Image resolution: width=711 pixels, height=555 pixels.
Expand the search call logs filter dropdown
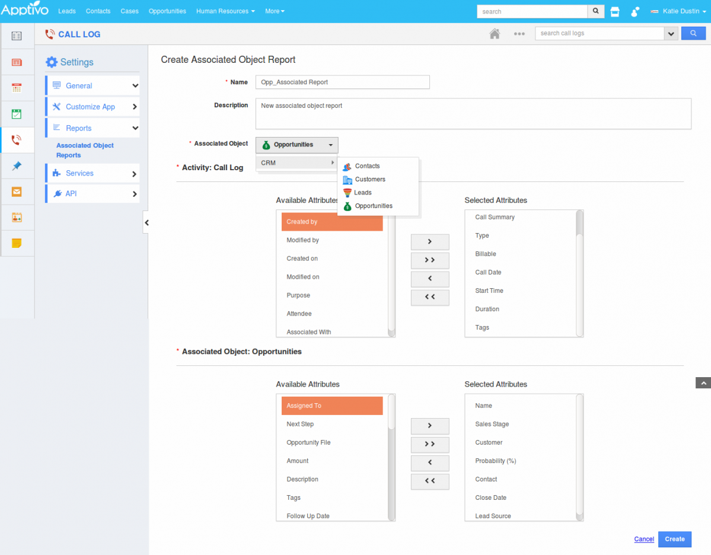(x=671, y=33)
